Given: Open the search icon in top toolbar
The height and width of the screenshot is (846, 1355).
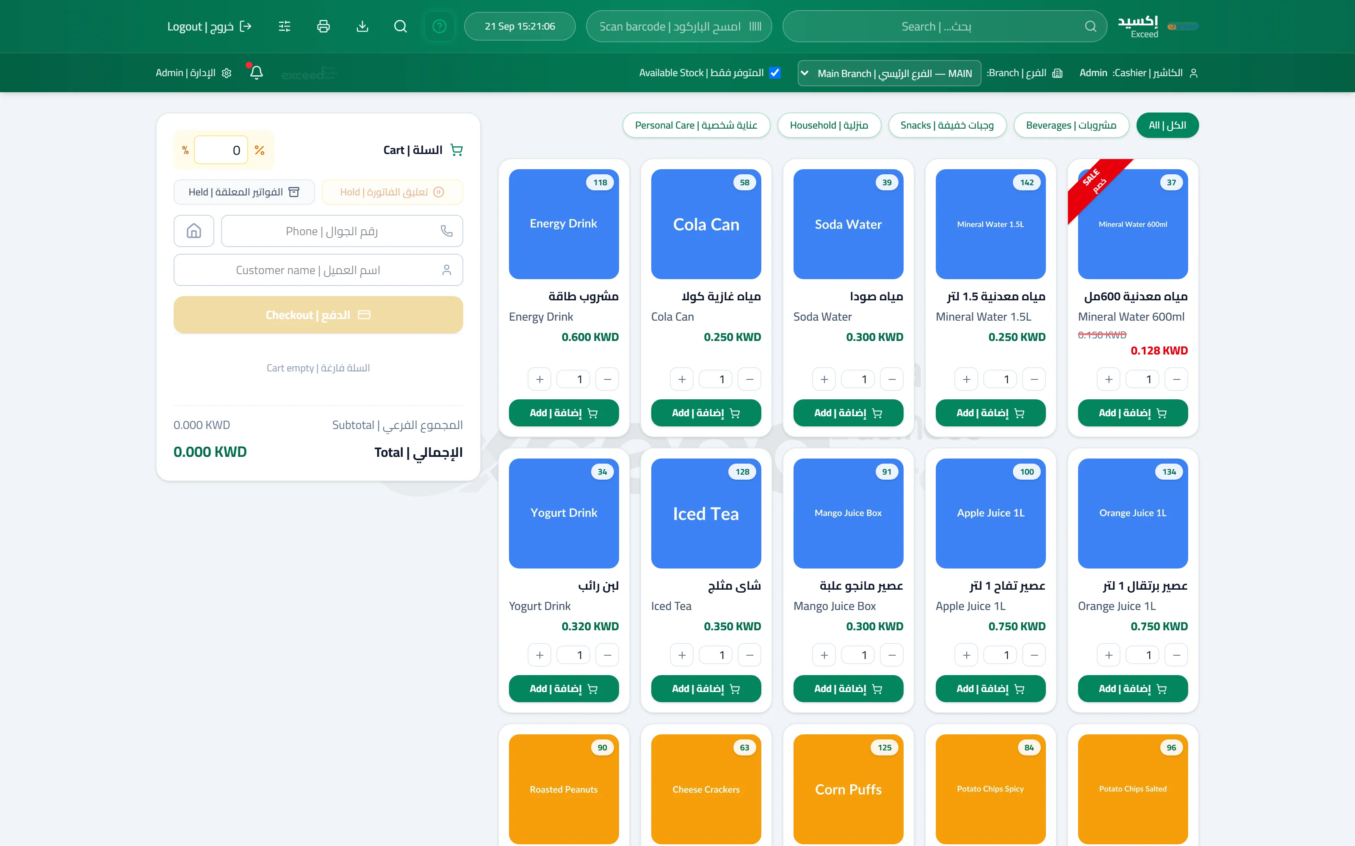Looking at the screenshot, I should (x=400, y=26).
